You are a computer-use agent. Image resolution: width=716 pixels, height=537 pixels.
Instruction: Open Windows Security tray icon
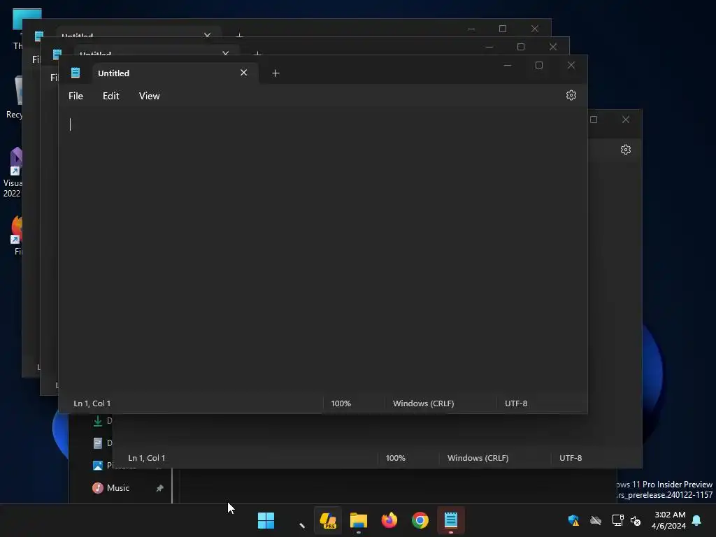(x=573, y=520)
